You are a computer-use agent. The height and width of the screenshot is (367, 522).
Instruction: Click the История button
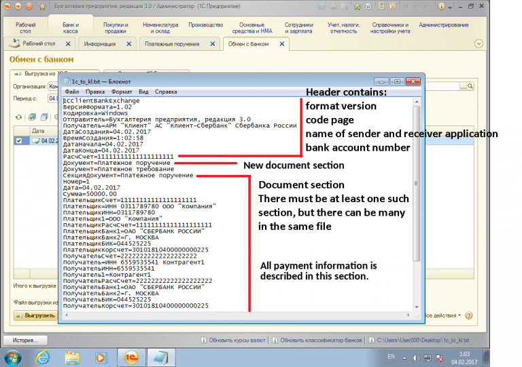tap(25, 340)
